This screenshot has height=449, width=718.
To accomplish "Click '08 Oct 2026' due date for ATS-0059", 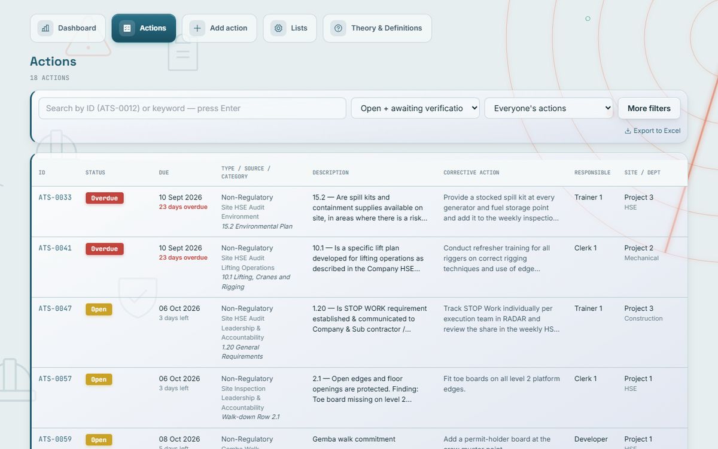I will tap(180, 439).
